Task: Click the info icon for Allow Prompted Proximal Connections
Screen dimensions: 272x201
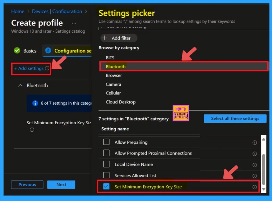Action: pyautogui.click(x=254, y=154)
